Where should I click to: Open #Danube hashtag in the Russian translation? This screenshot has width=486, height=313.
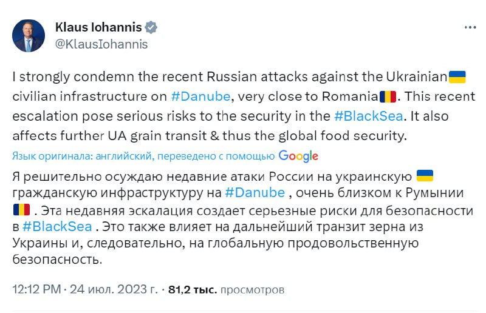click(x=255, y=193)
